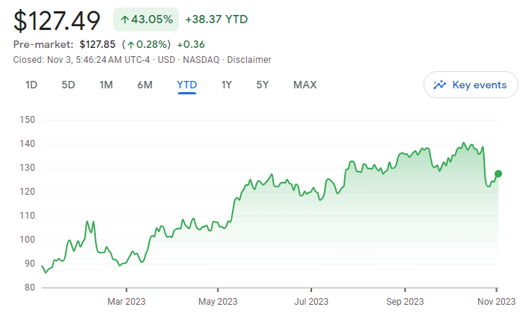Click the pre-market price $127.85
The width and height of the screenshot is (529, 316).
[97, 44]
